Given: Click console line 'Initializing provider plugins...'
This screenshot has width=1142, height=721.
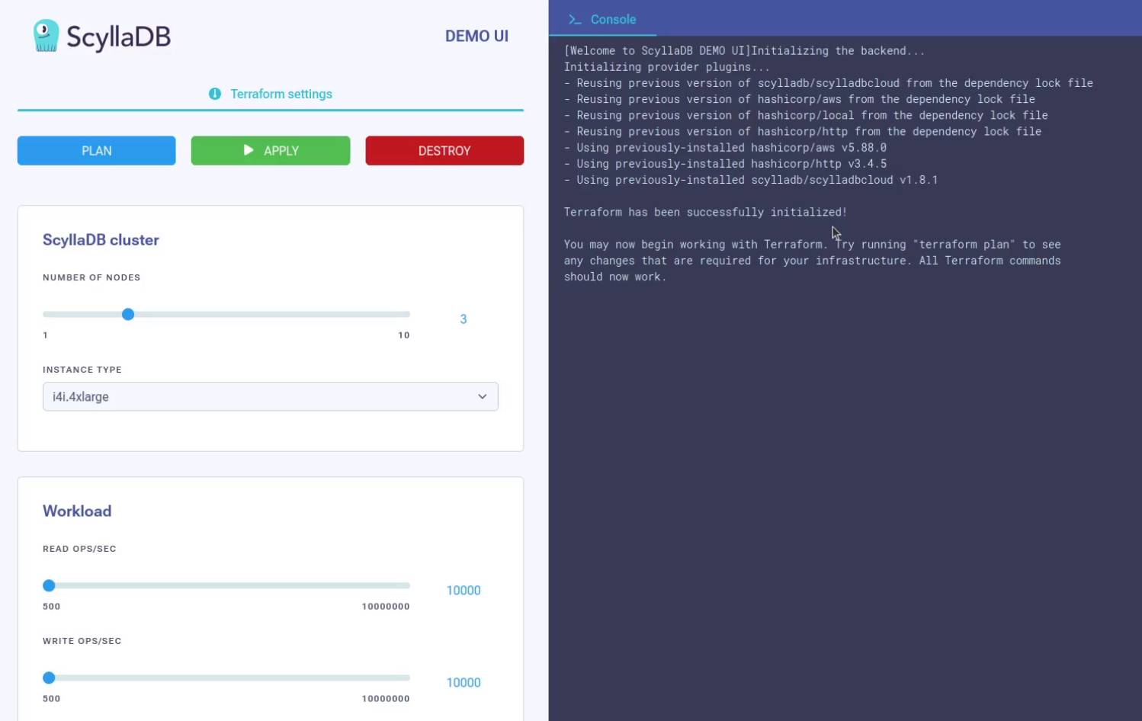Looking at the screenshot, I should coord(667,67).
